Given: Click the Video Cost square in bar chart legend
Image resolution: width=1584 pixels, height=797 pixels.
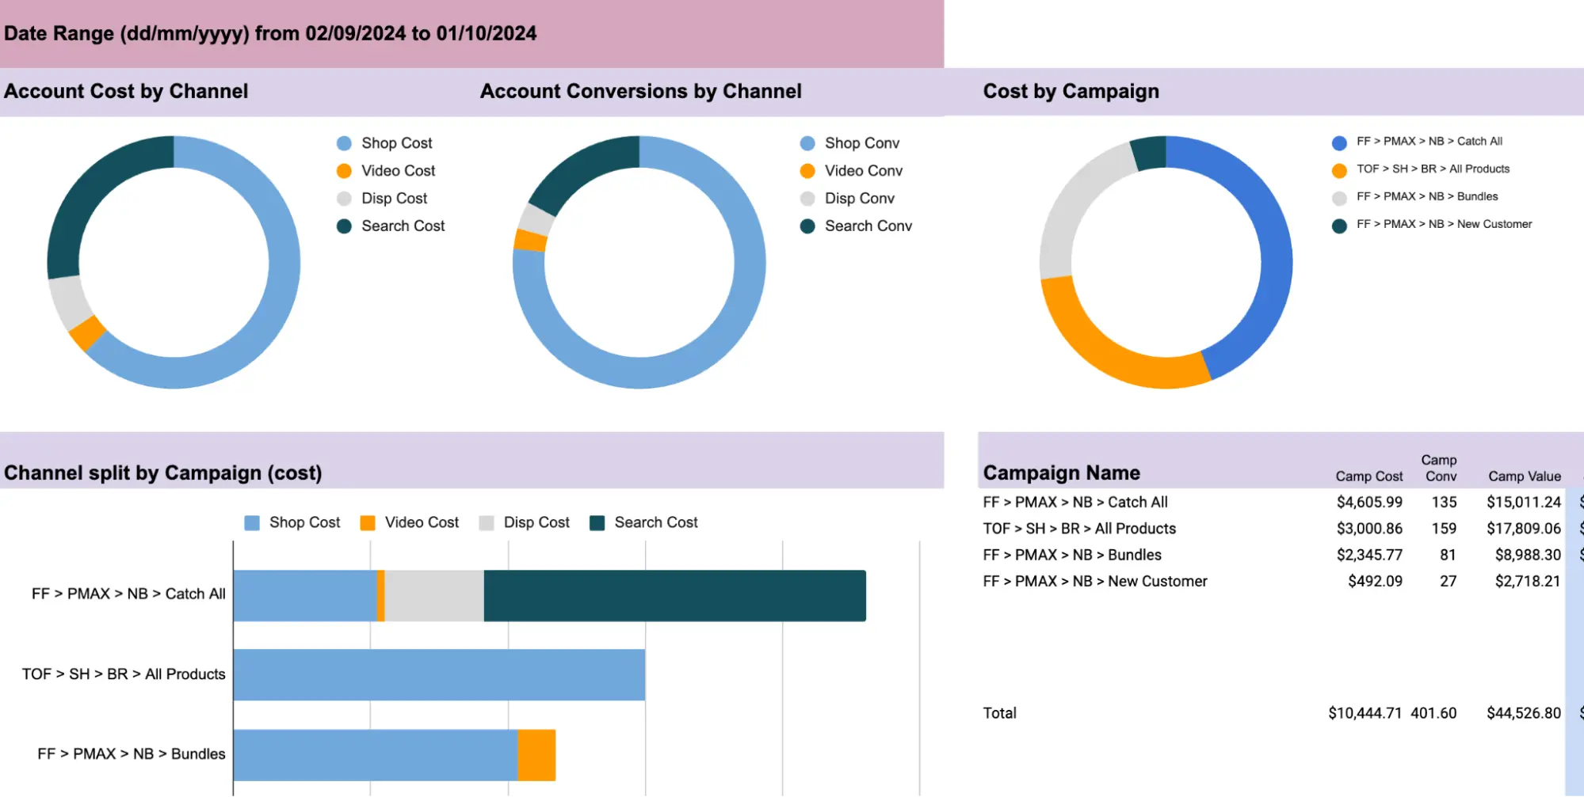Looking at the screenshot, I should 368,523.
